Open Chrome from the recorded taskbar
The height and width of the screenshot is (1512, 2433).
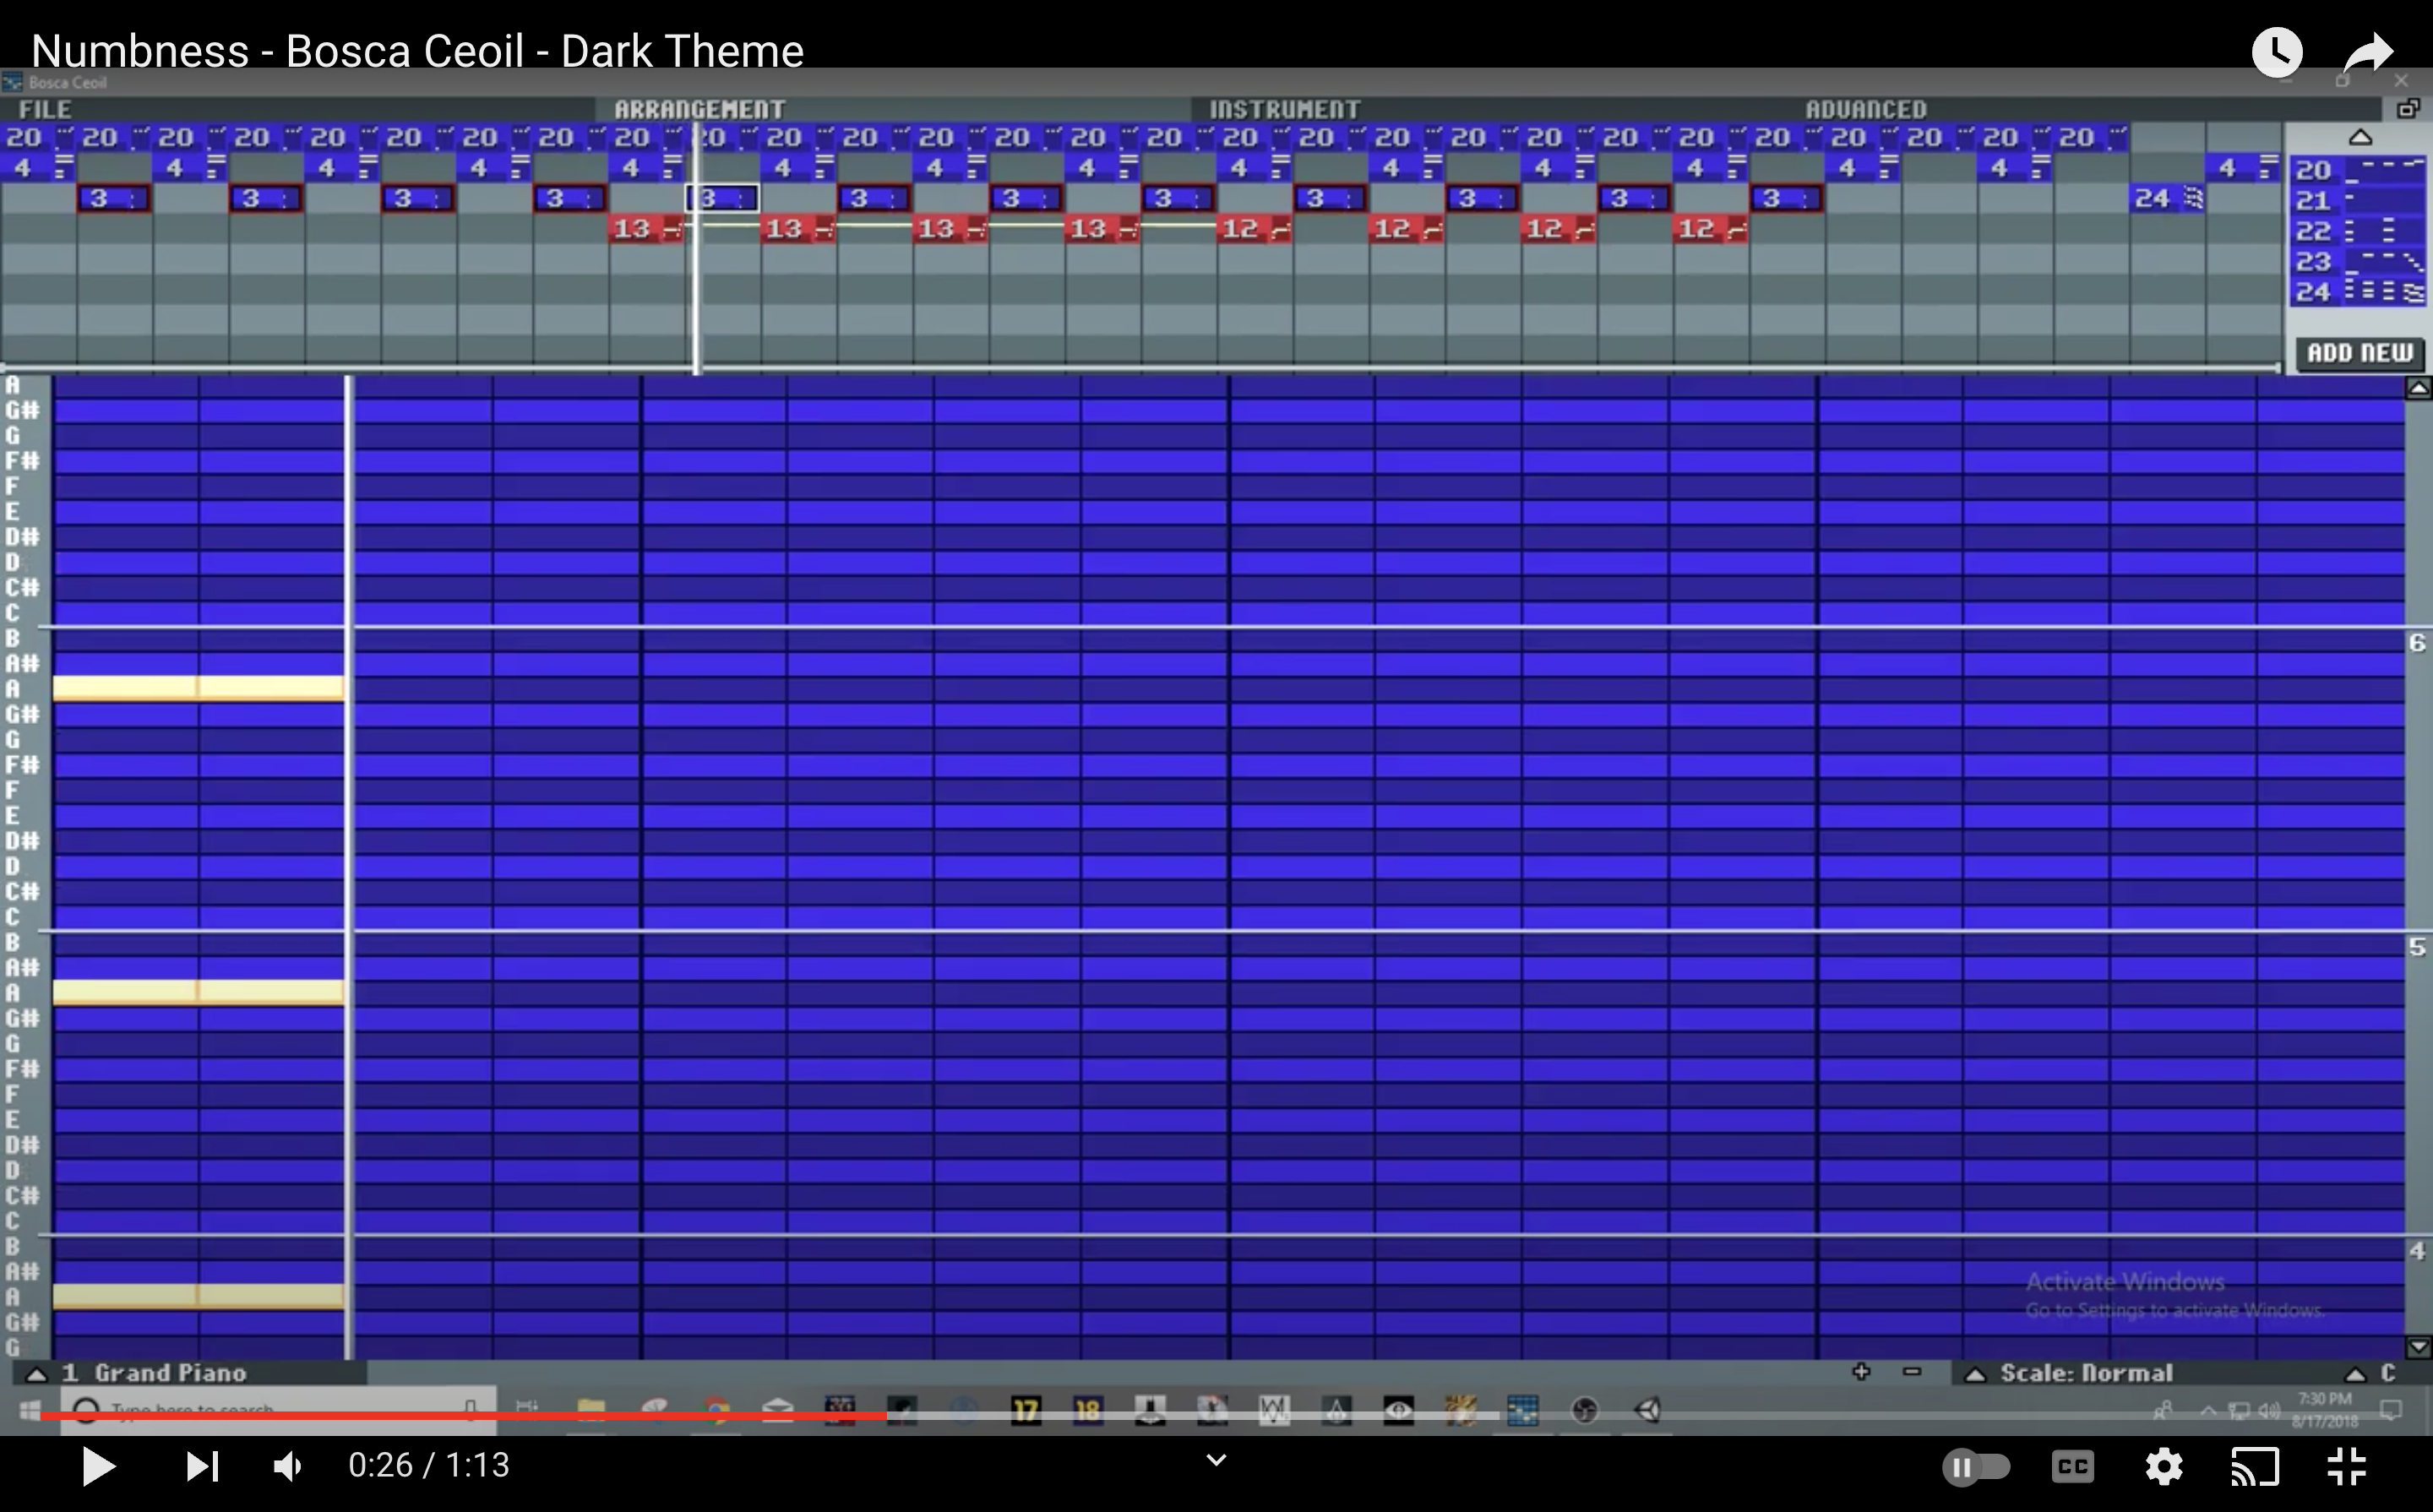[x=716, y=1411]
